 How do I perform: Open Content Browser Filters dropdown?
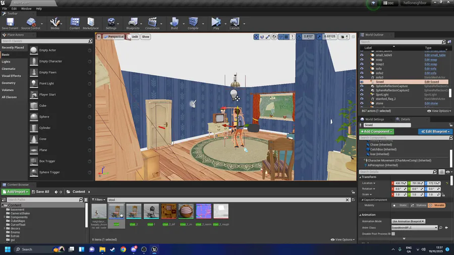point(98,200)
